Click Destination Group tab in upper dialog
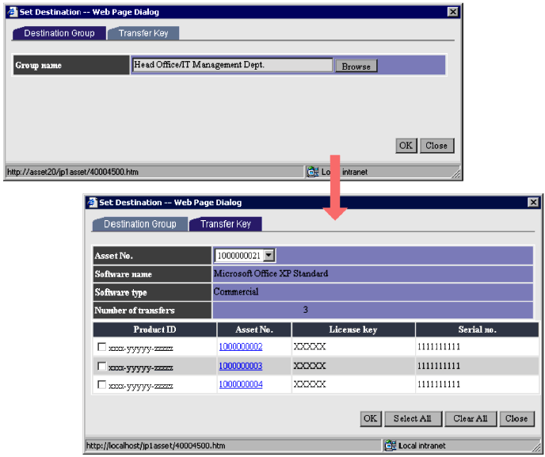Screen dimensions: 545x457 point(59,33)
